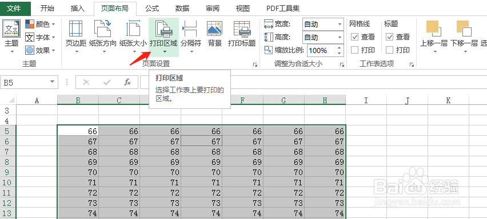Switch to the 开始 tab
Viewport: 487px width, 219px height.
tap(47, 9)
